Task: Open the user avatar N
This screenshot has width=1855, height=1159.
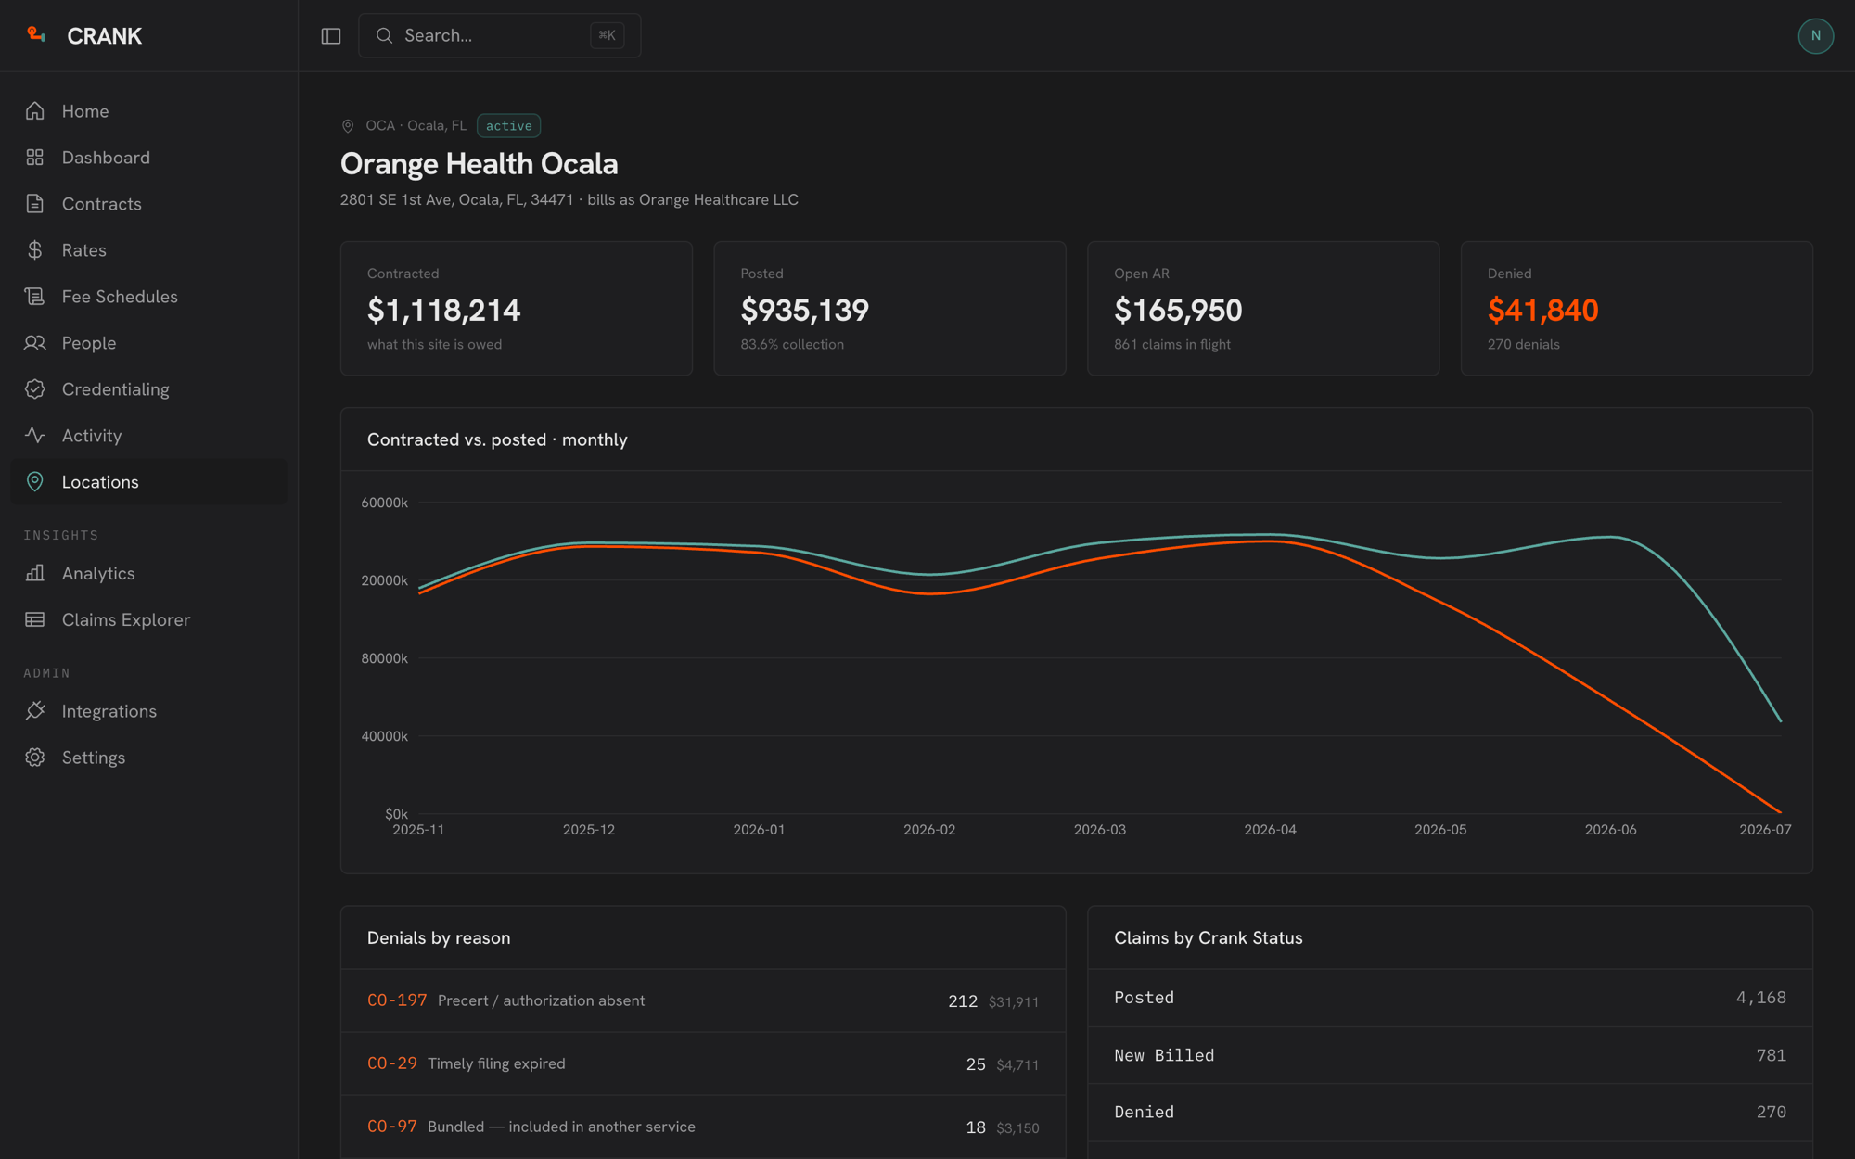Action: coord(1815,36)
